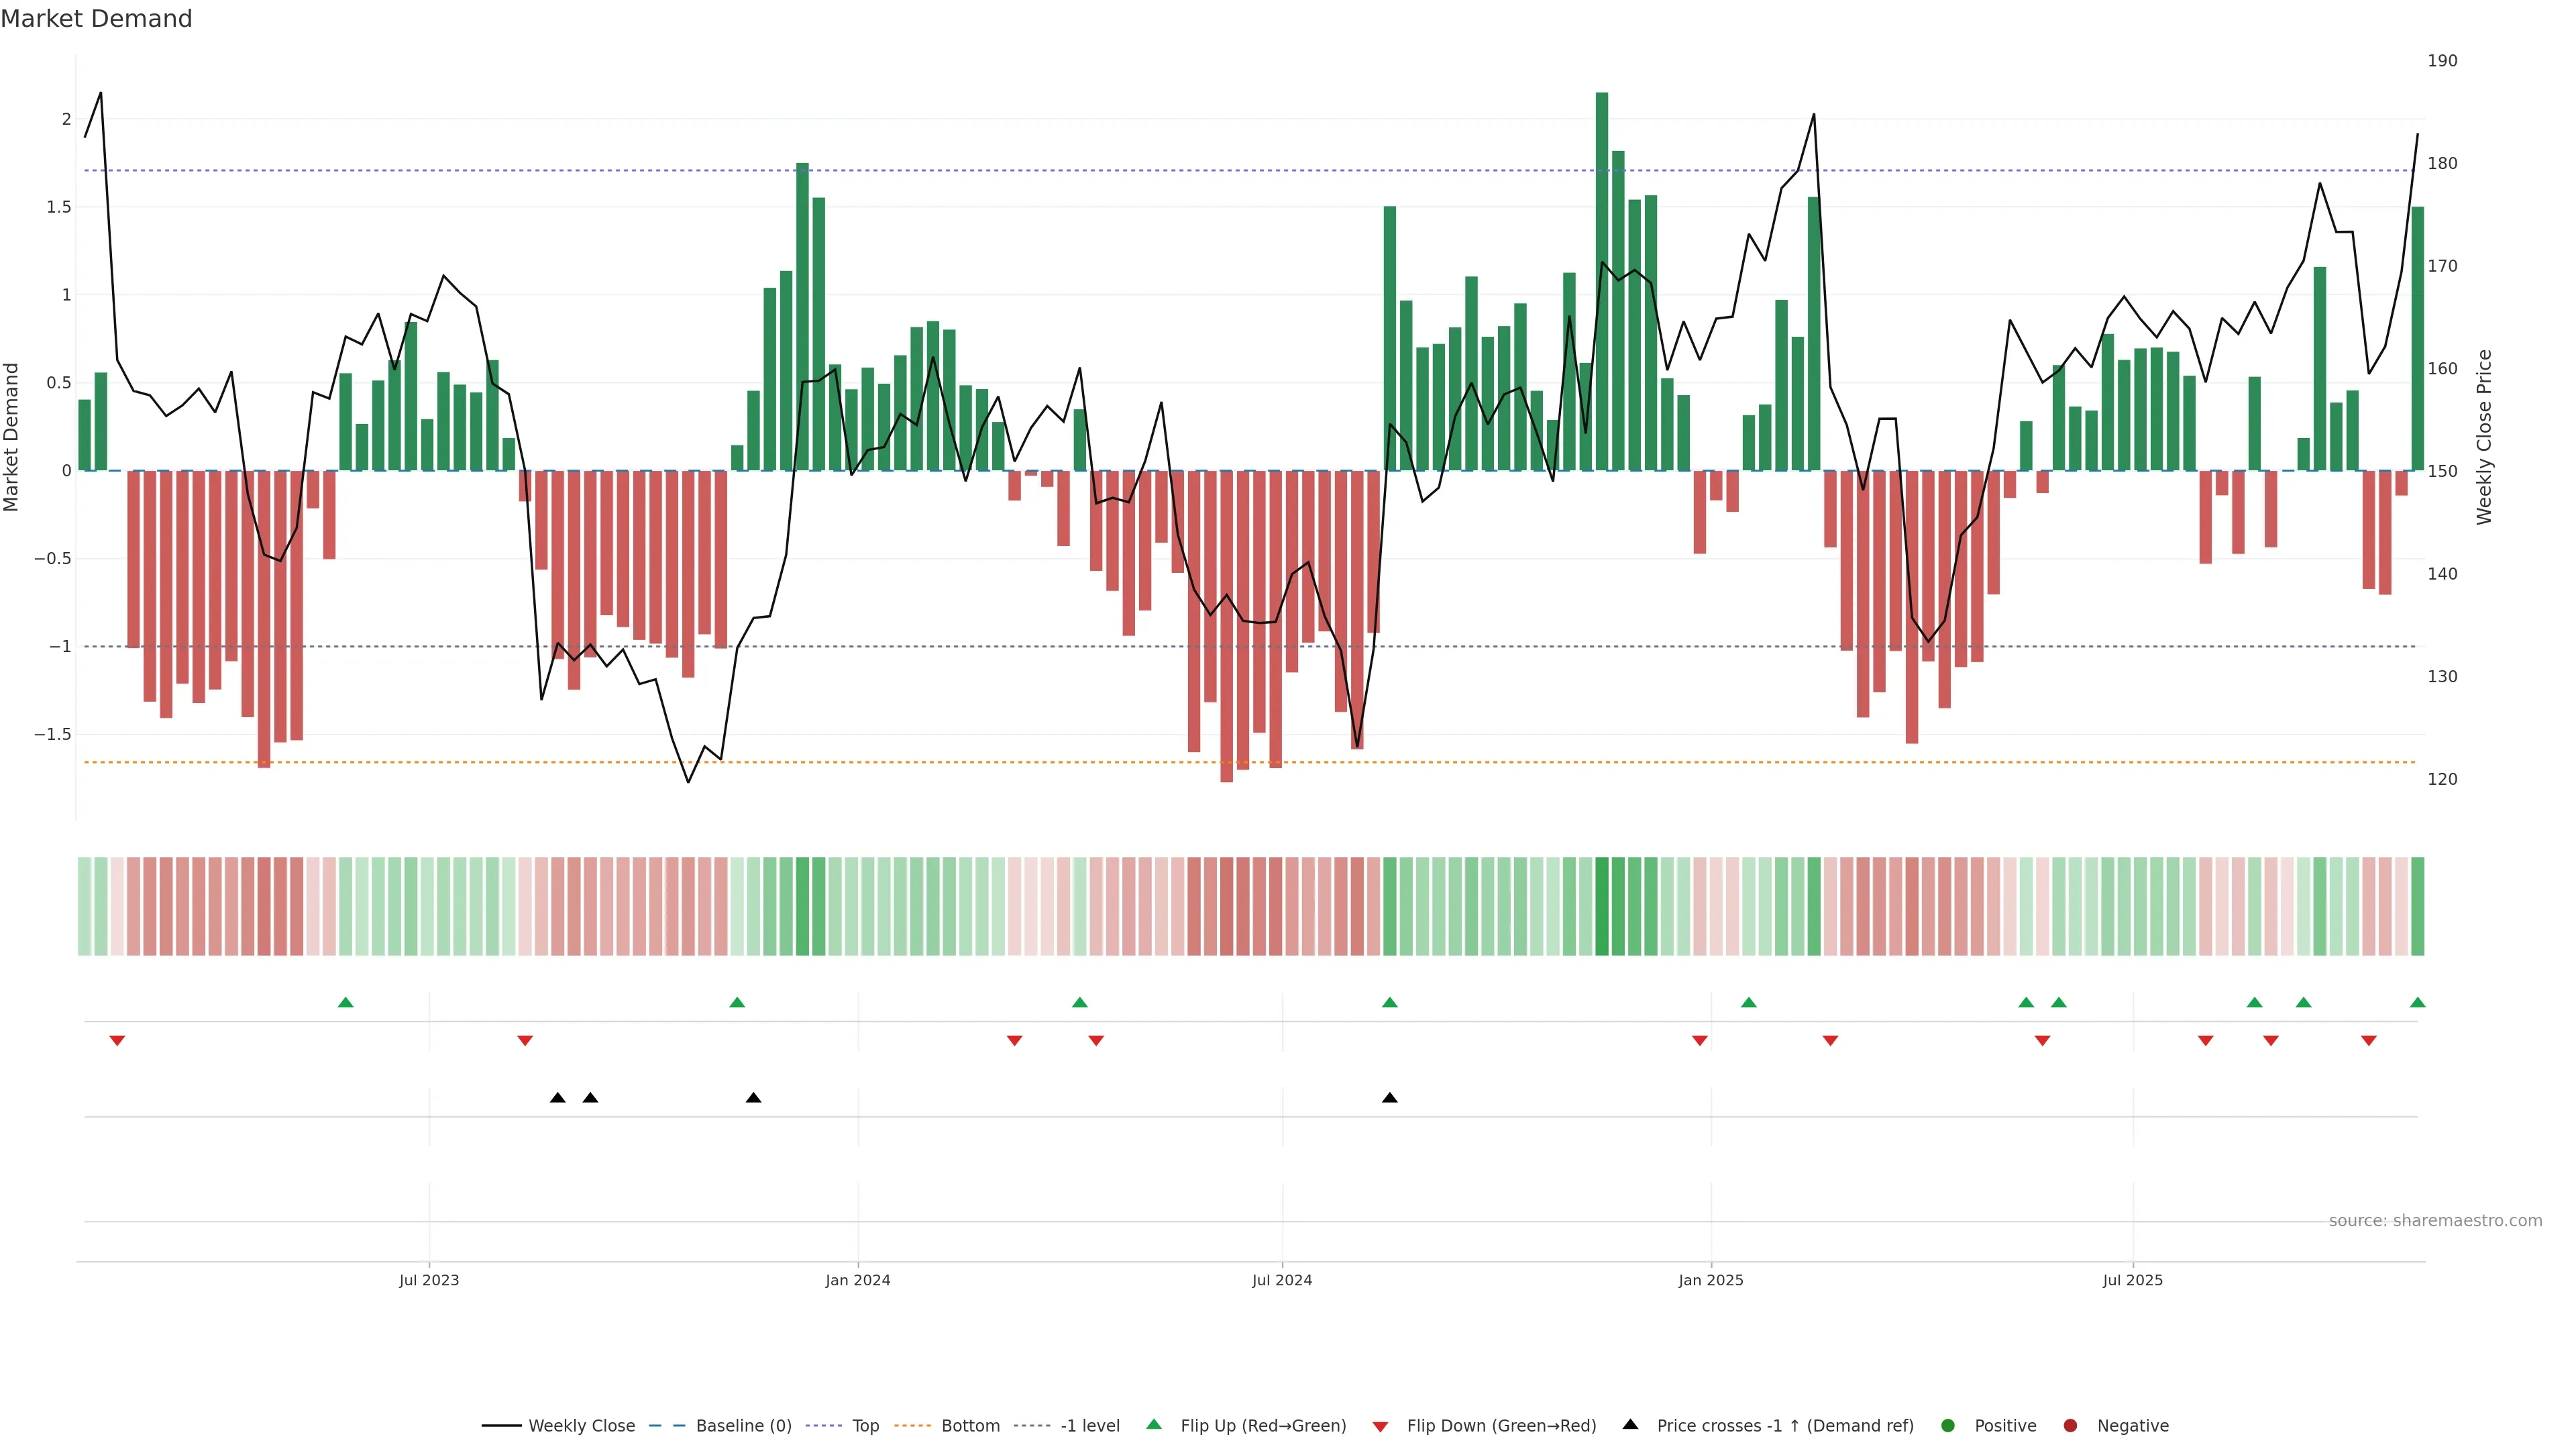Click the rightmost black price-cross triangle marker
Viewport: 2576px width, 1449px height.
tap(1389, 1098)
